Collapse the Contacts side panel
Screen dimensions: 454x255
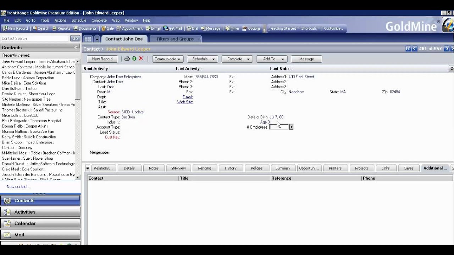76,47
